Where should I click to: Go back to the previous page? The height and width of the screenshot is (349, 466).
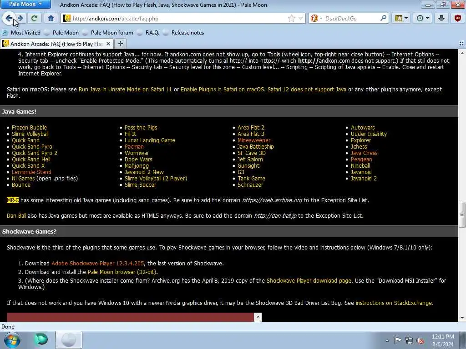pos(9,18)
